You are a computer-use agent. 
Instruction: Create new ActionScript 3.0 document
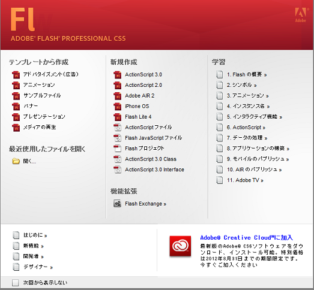pos(143,75)
